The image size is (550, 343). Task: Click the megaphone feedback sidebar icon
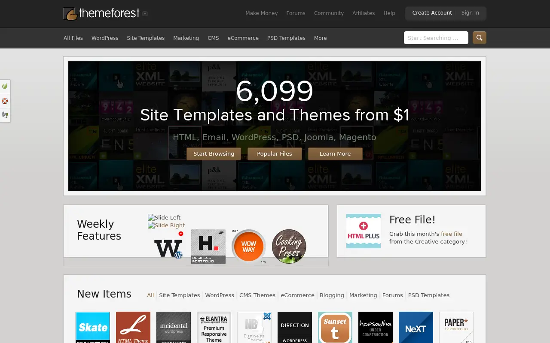(5, 115)
